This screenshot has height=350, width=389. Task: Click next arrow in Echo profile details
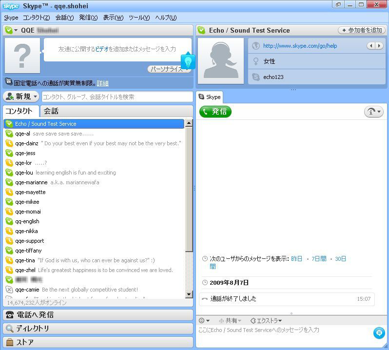click(379, 46)
